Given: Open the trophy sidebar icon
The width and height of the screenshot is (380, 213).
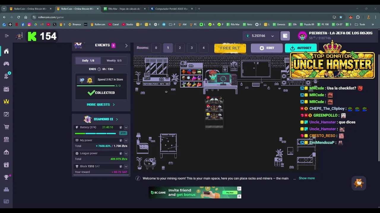Looking at the screenshot, I should (x=6, y=177).
